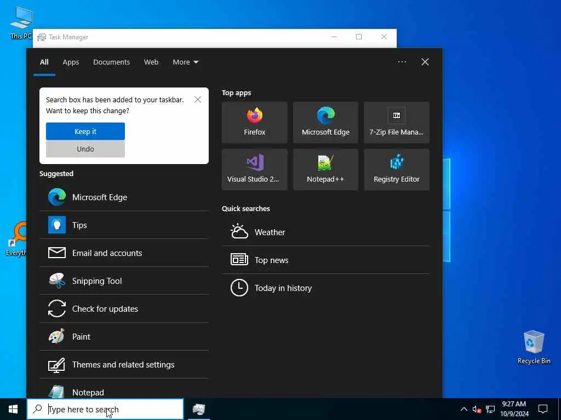The height and width of the screenshot is (420, 561).
Task: Run the Weather quick search
Action: (325, 232)
